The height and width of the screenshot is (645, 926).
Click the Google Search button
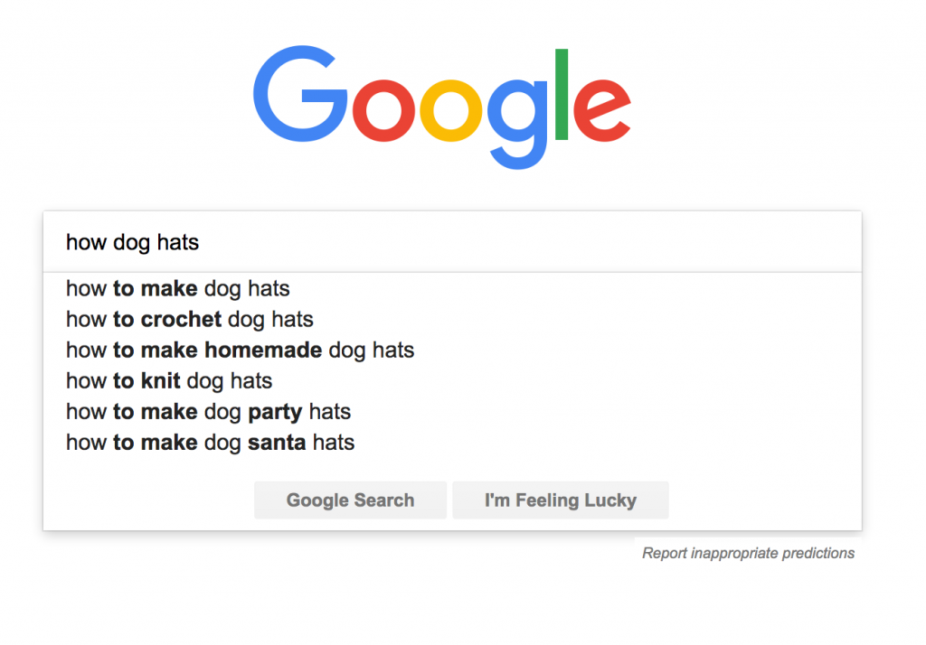tap(350, 500)
